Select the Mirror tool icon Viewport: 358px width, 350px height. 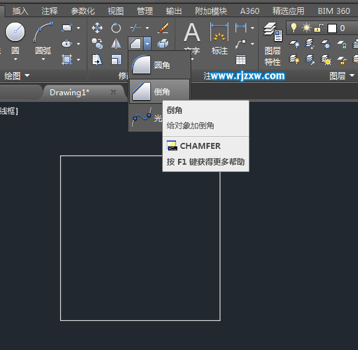(116, 44)
